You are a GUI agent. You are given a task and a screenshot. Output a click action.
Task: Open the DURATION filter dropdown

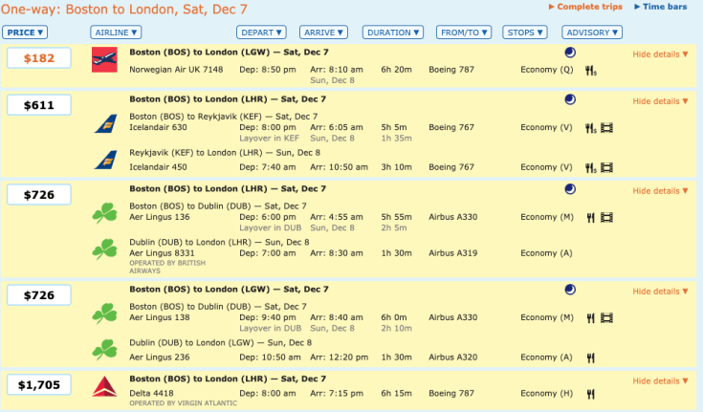point(393,33)
